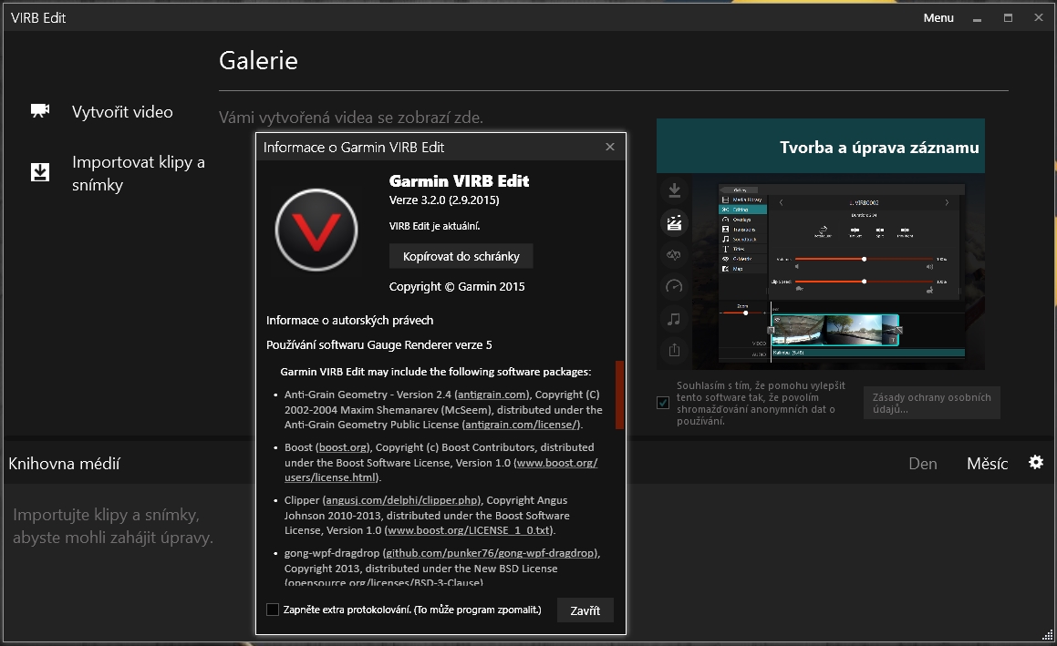Click video clip thumbnail in preview timeline
Screen dimensions: 1057x646
[835, 330]
